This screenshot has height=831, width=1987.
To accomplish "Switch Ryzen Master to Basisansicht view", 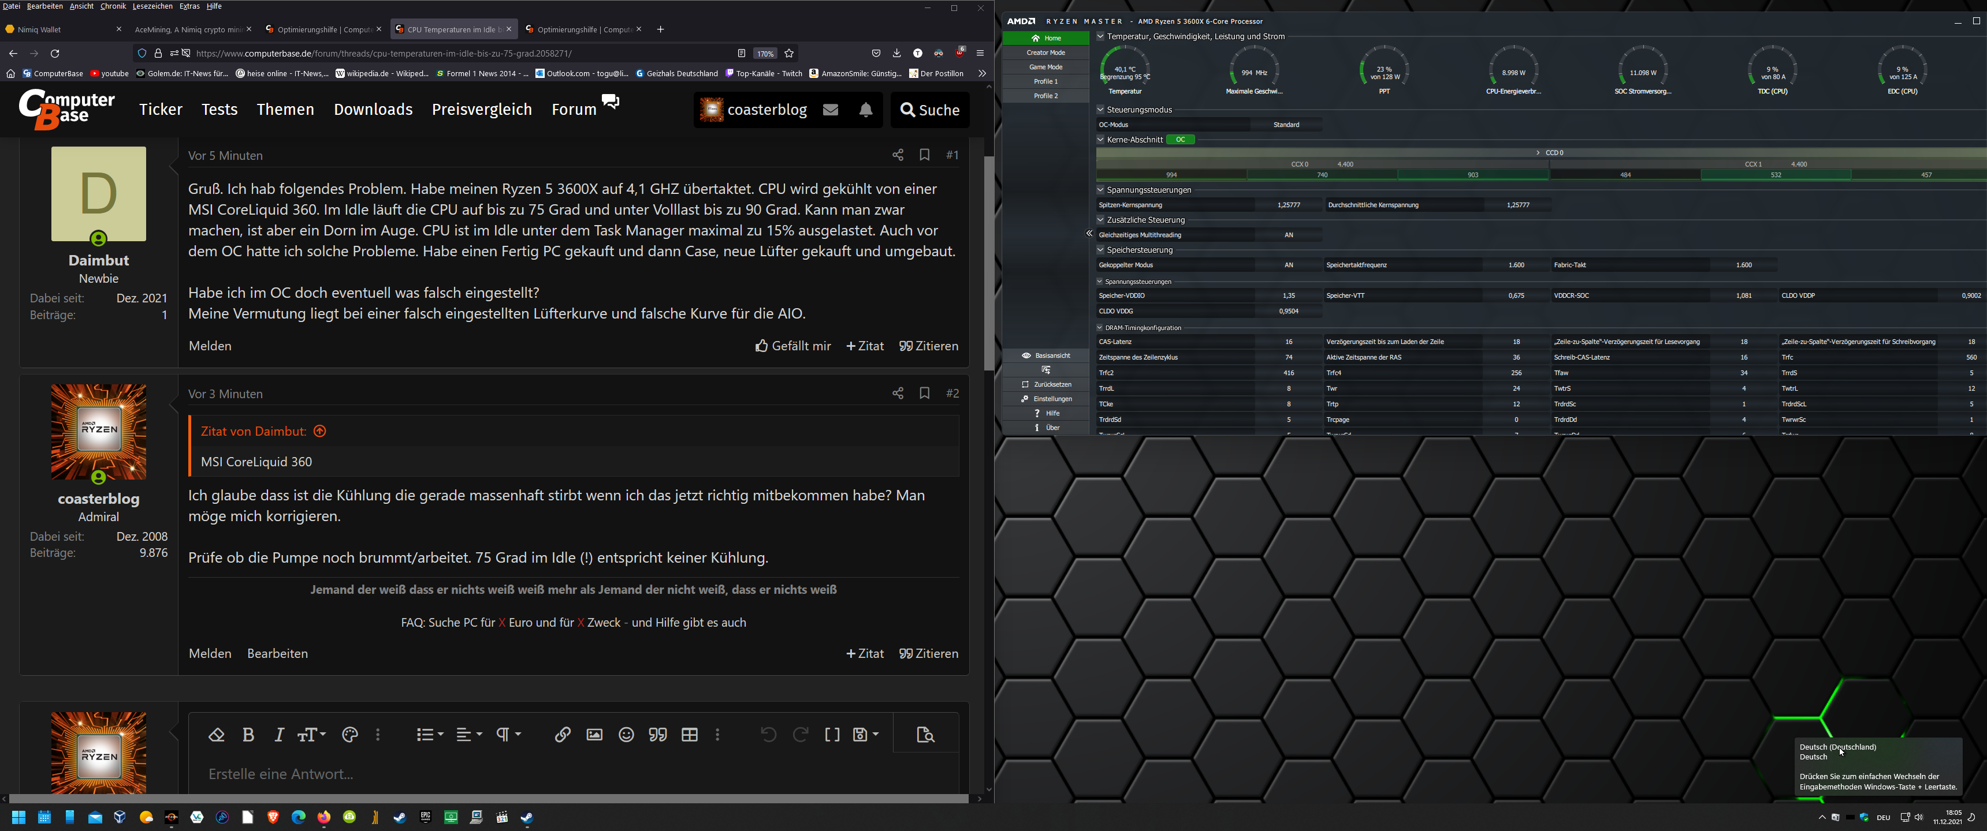I will [1046, 355].
